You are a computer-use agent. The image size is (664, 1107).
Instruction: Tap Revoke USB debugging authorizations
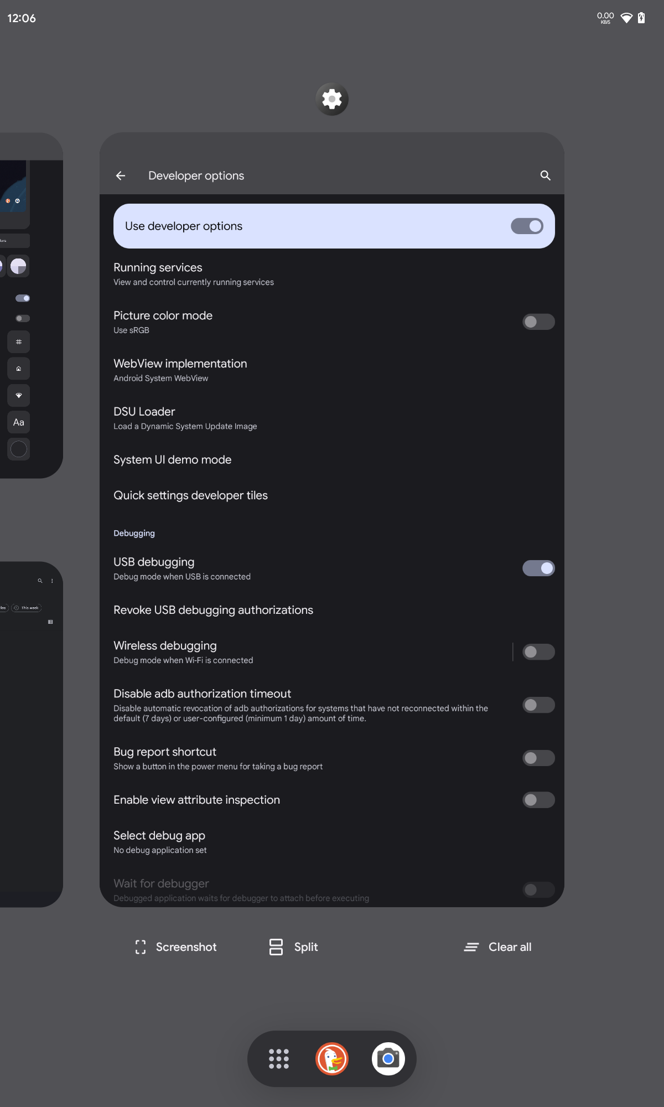(213, 610)
